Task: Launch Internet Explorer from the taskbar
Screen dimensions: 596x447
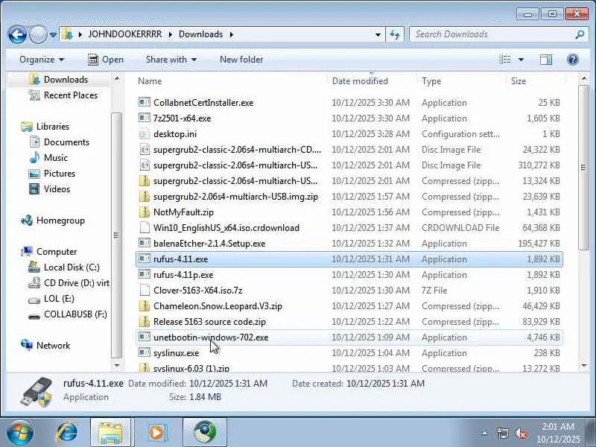Action: pos(67,433)
